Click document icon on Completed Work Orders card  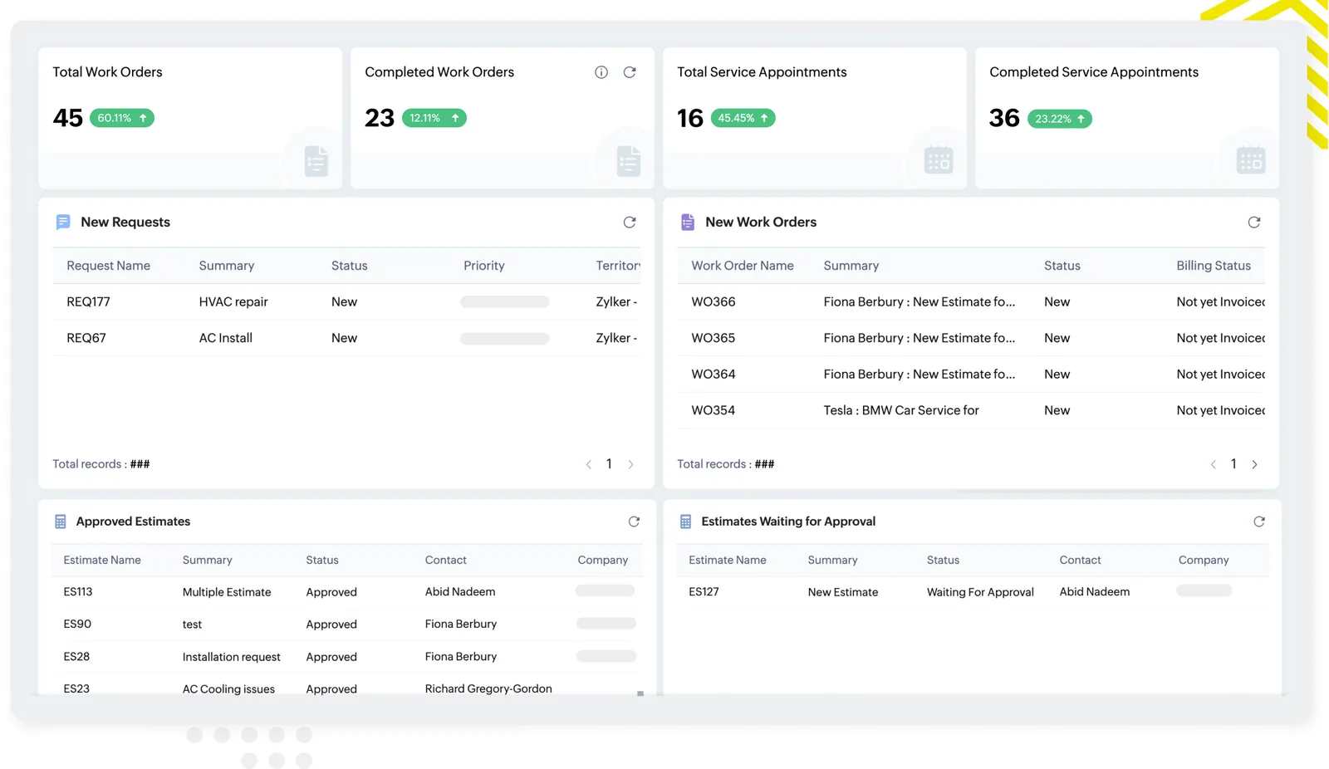pos(629,161)
